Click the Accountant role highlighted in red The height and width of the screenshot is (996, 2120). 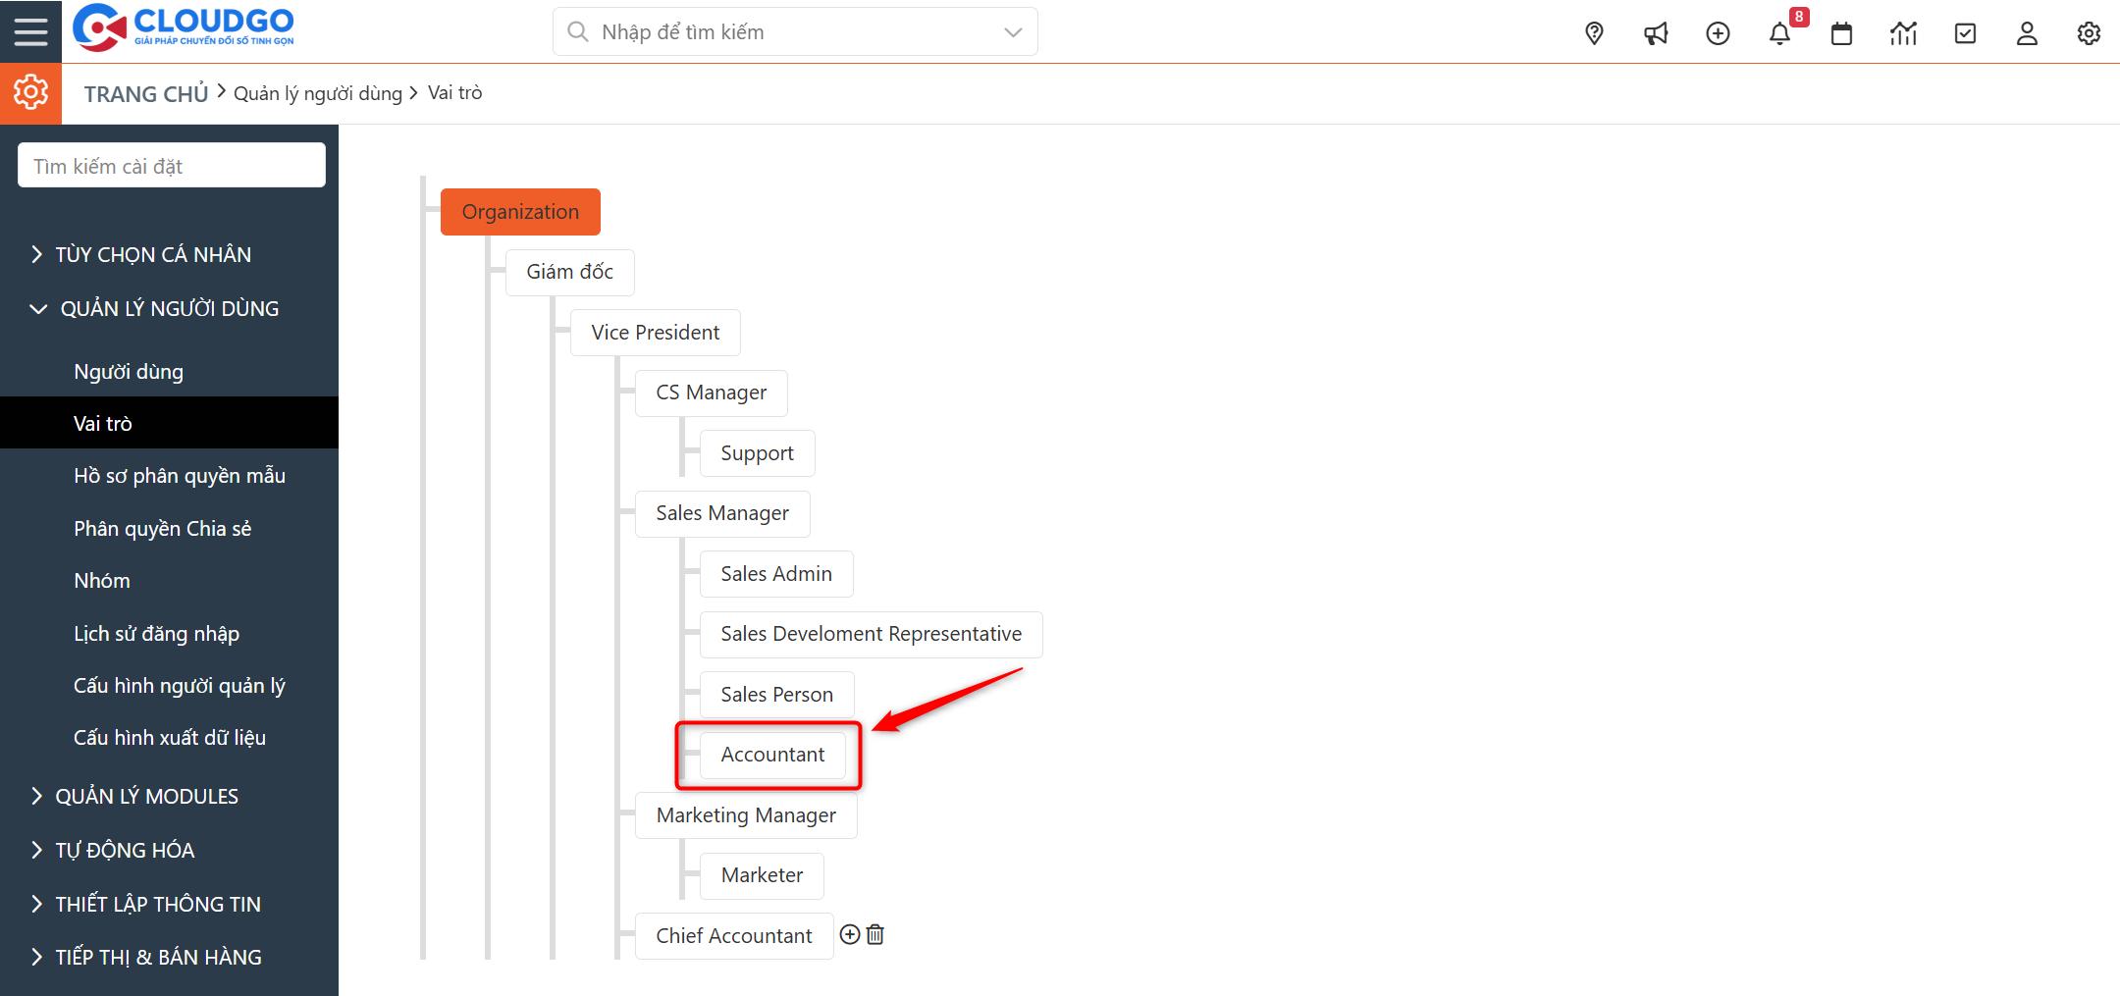(771, 755)
